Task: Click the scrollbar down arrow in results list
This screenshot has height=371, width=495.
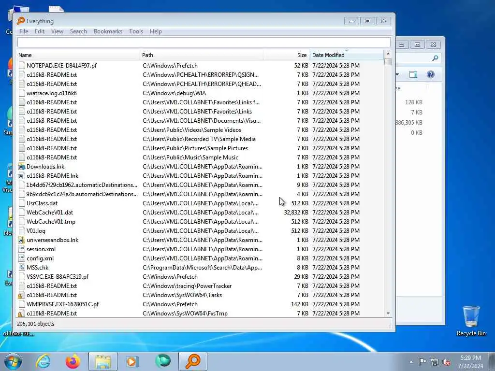Action: click(x=388, y=313)
